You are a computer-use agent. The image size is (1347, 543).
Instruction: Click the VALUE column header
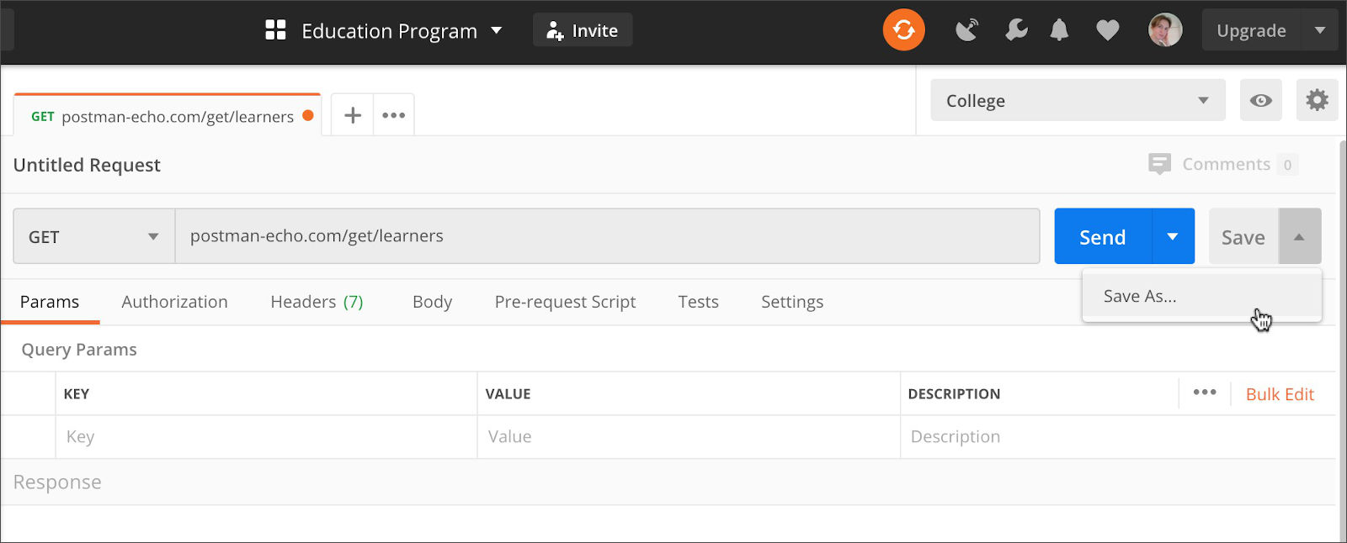click(x=508, y=393)
